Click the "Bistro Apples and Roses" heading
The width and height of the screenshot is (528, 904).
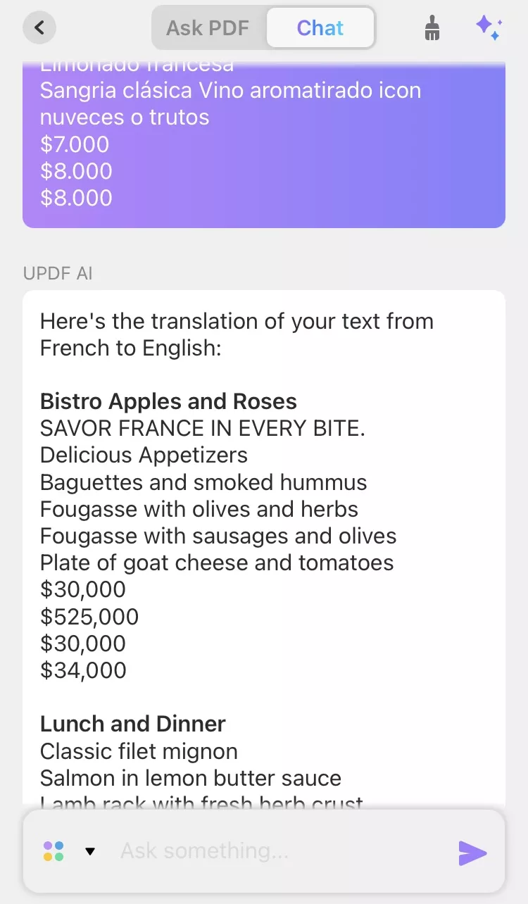click(x=168, y=401)
